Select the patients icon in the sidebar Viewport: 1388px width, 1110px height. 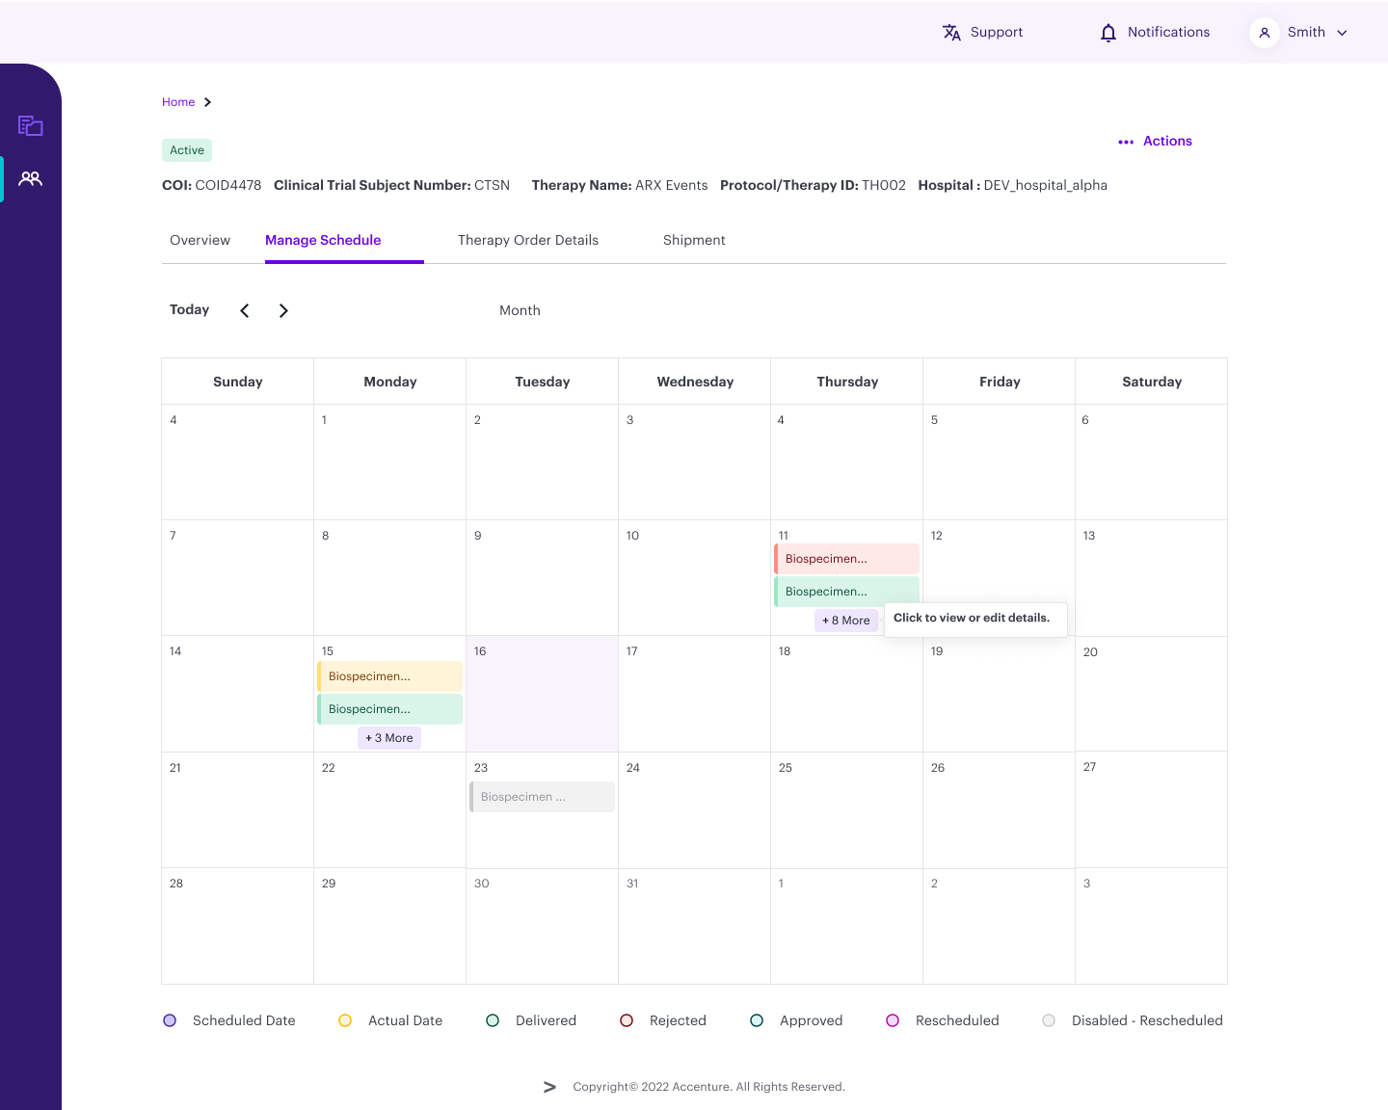[30, 177]
